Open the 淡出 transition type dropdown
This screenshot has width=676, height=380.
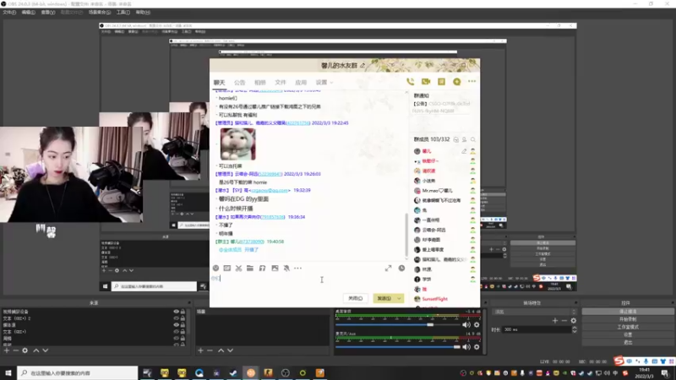click(x=535, y=312)
